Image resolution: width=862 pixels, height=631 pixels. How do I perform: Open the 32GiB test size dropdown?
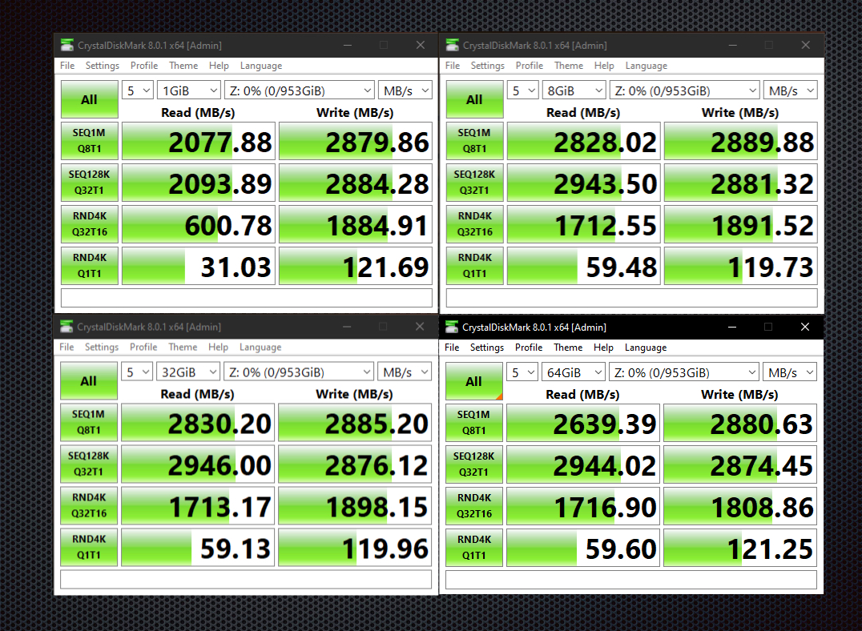(x=188, y=372)
